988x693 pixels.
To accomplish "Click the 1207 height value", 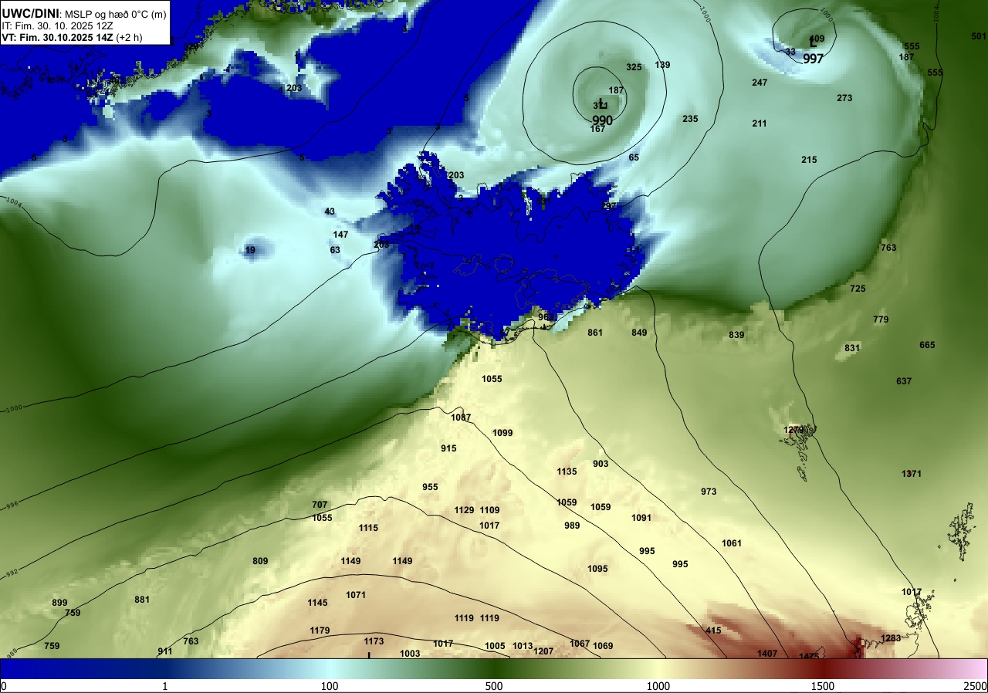I will tap(543, 651).
